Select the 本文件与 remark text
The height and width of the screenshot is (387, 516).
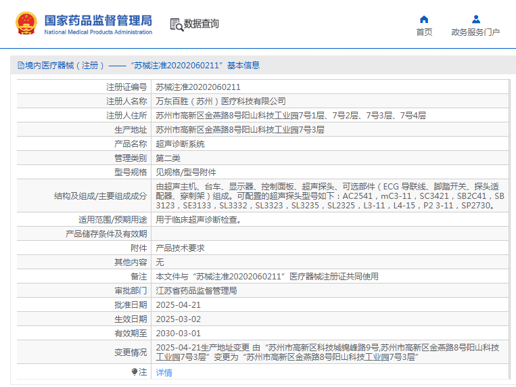point(267,276)
